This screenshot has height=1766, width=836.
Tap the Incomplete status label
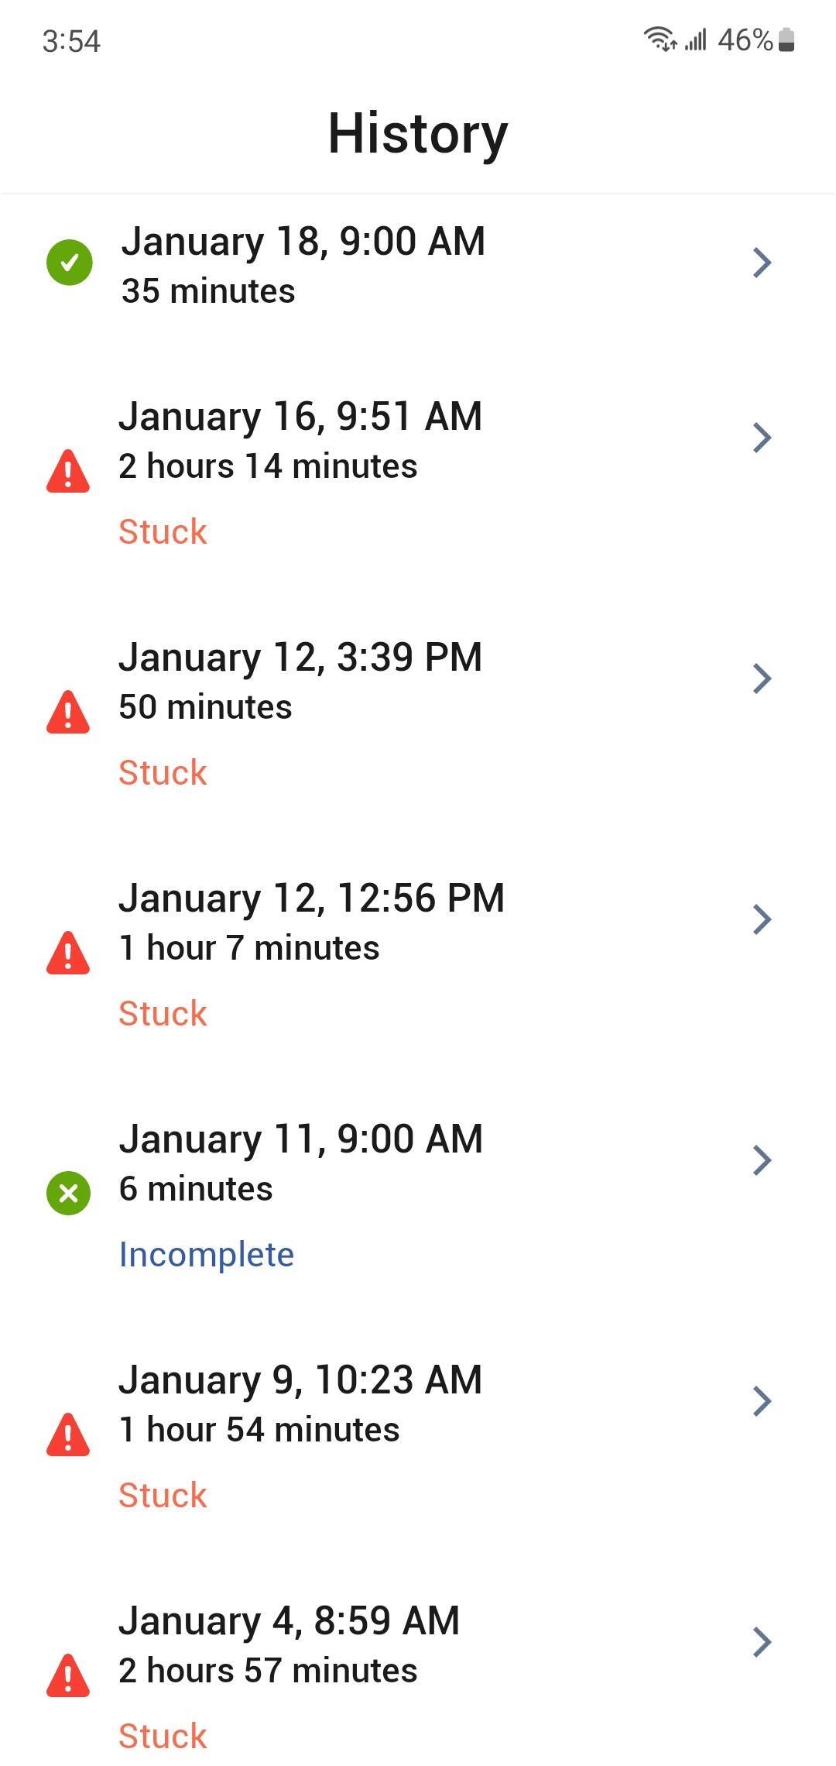click(207, 1255)
